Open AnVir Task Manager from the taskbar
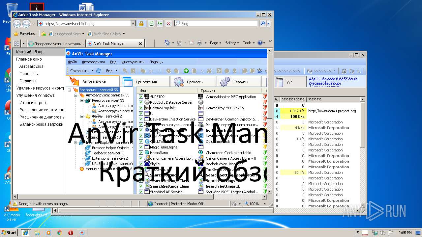The height and width of the screenshot is (237, 422). tap(81, 232)
